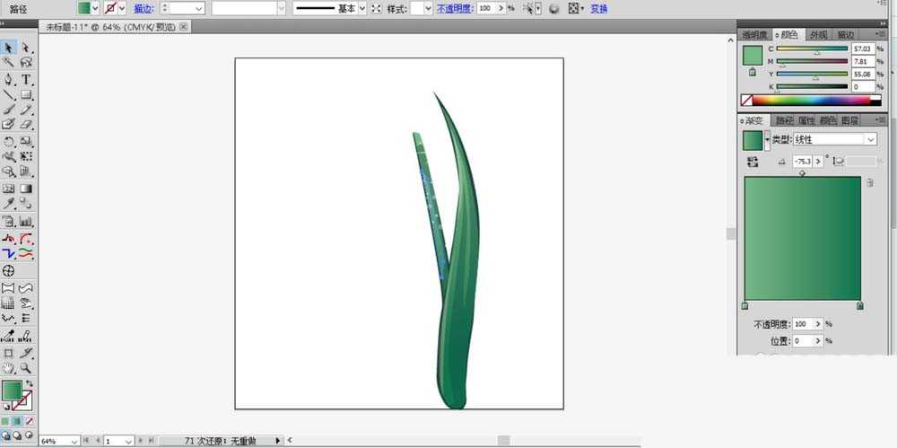Switch to the 图层 panel tab

click(x=850, y=120)
